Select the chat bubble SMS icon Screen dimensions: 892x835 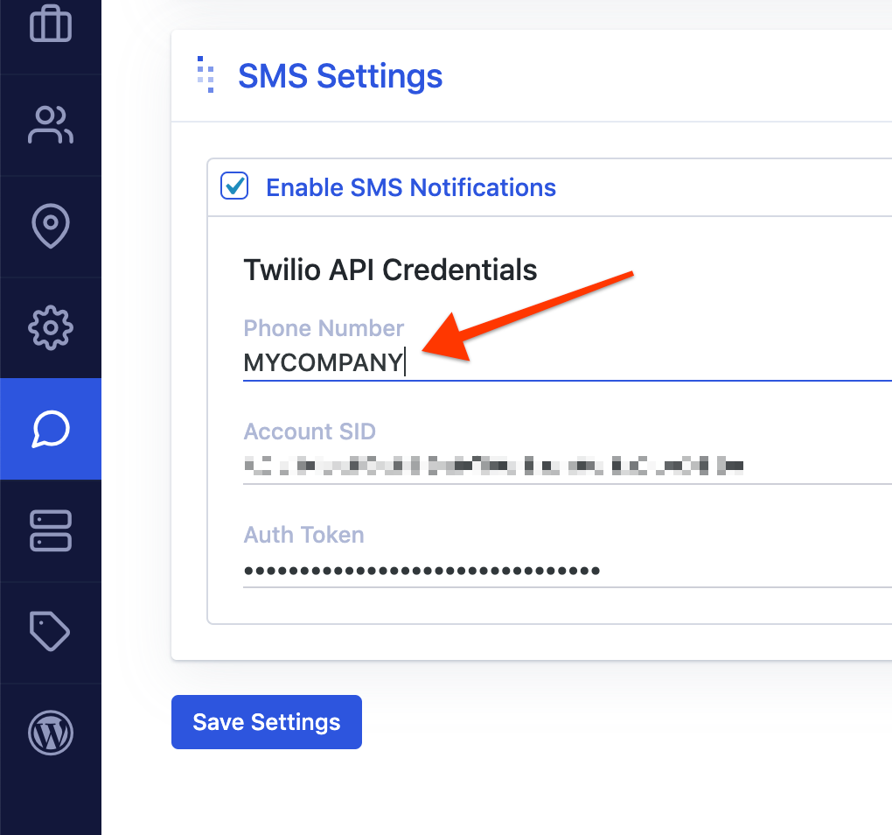[x=51, y=429]
